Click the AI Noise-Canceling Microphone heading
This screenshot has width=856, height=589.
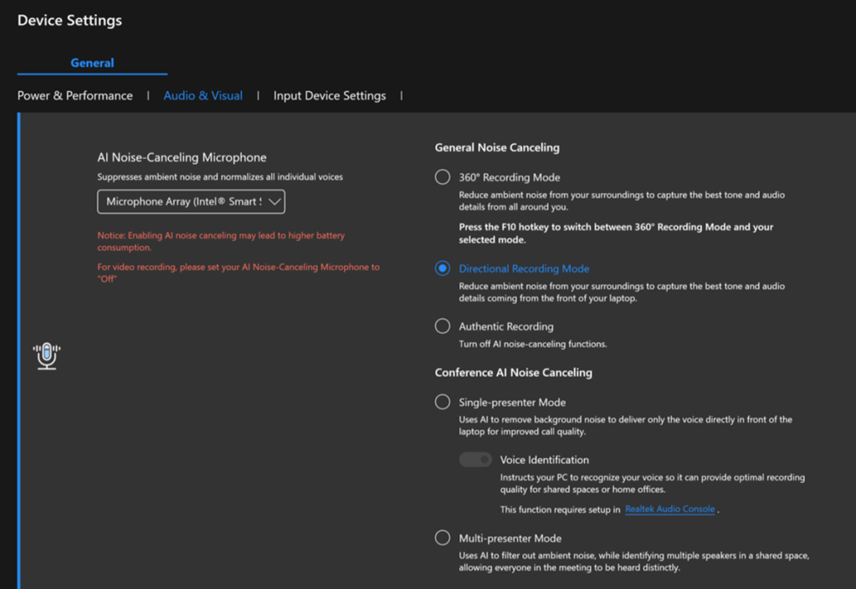182,157
